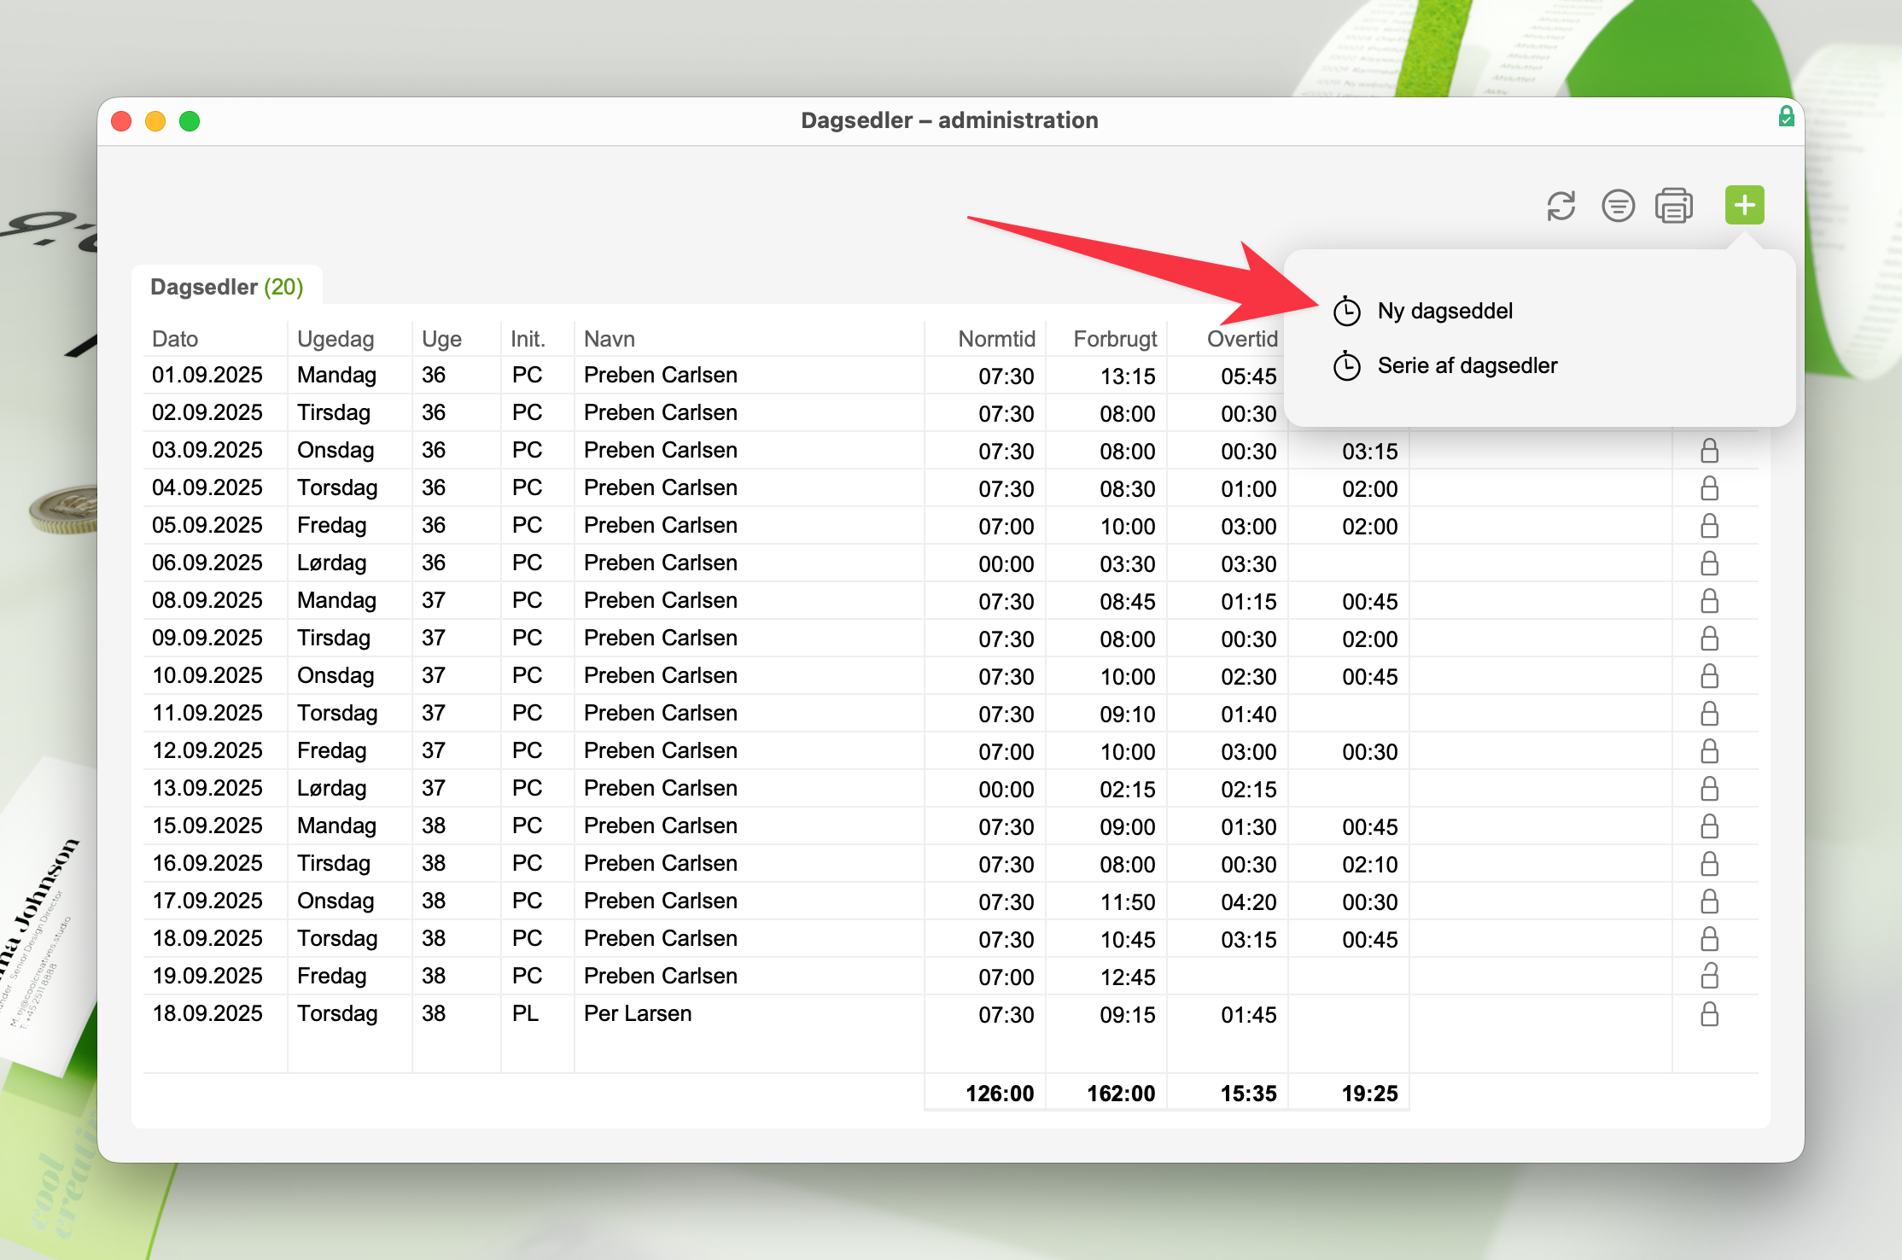The image size is (1902, 1260).
Task: Select Serie af dagsedler menu item
Action: click(x=1467, y=366)
